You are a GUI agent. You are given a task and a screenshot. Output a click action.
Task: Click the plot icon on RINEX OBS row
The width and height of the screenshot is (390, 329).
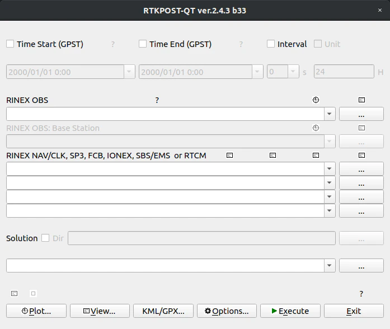pyautogui.click(x=316, y=100)
